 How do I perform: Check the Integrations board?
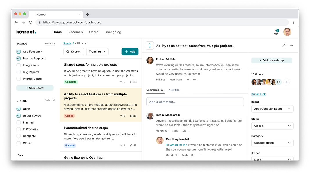(x=18, y=65)
